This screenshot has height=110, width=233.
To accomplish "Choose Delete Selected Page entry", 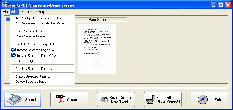I will click(x=43, y=82).
